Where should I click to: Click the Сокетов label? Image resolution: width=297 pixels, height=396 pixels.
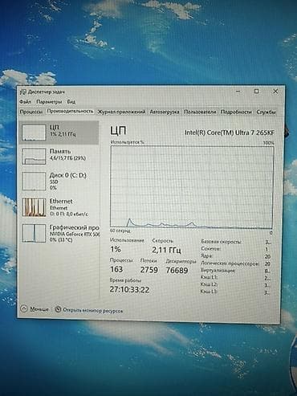(x=211, y=249)
